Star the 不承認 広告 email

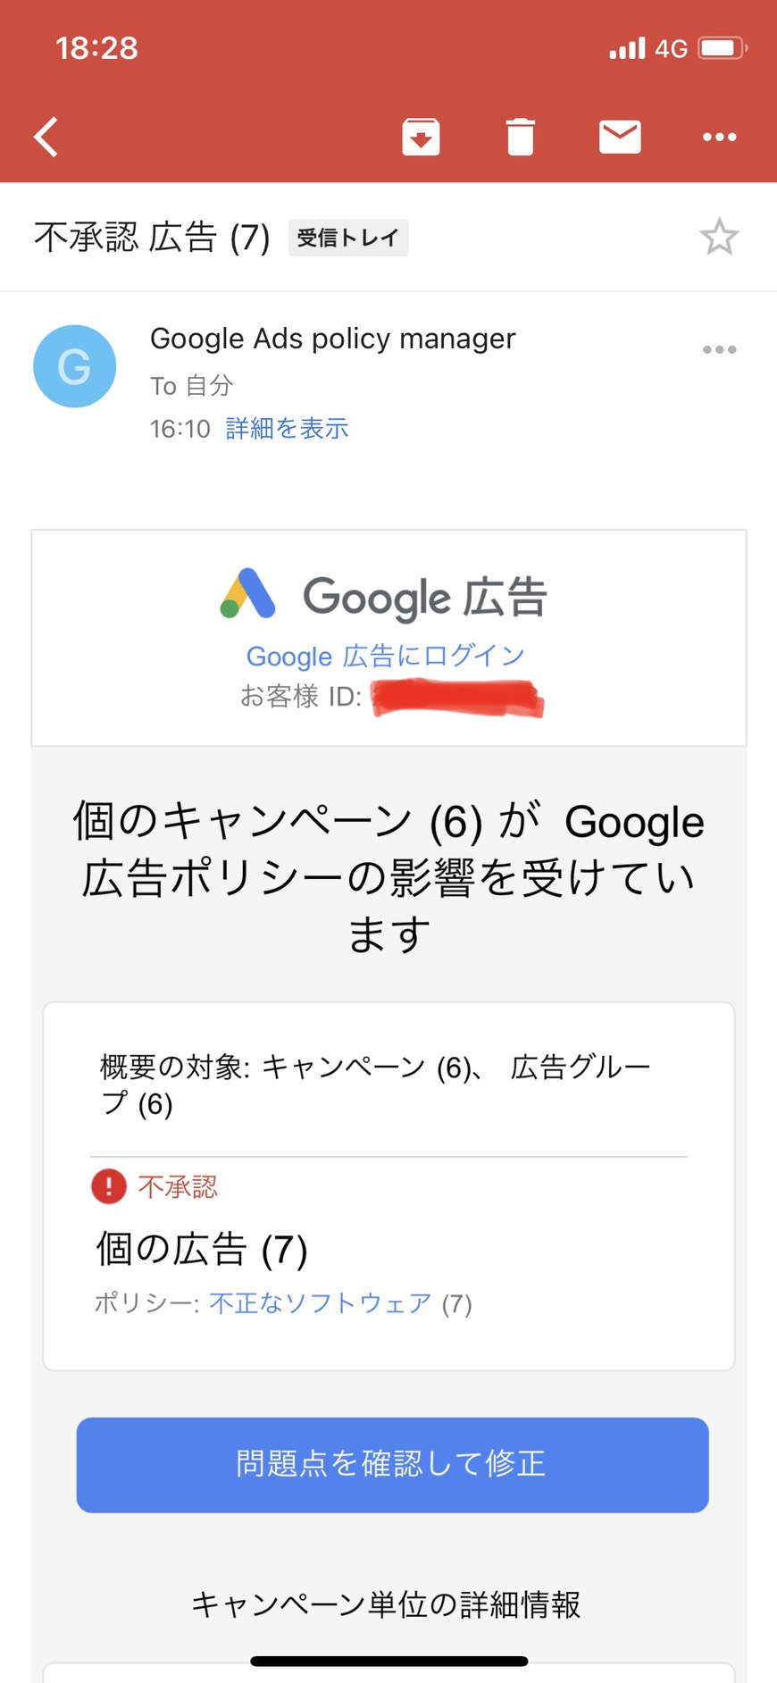click(x=719, y=238)
